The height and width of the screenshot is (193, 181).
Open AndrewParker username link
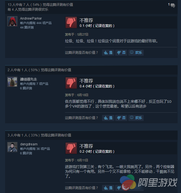(x=31, y=19)
